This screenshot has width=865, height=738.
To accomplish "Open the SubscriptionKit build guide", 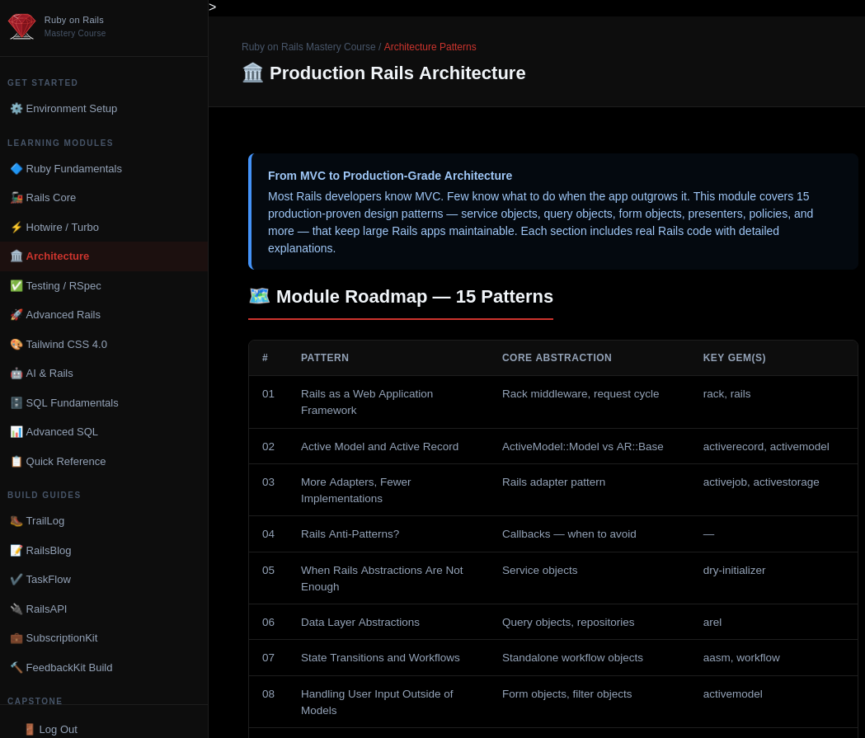I will click(104, 638).
